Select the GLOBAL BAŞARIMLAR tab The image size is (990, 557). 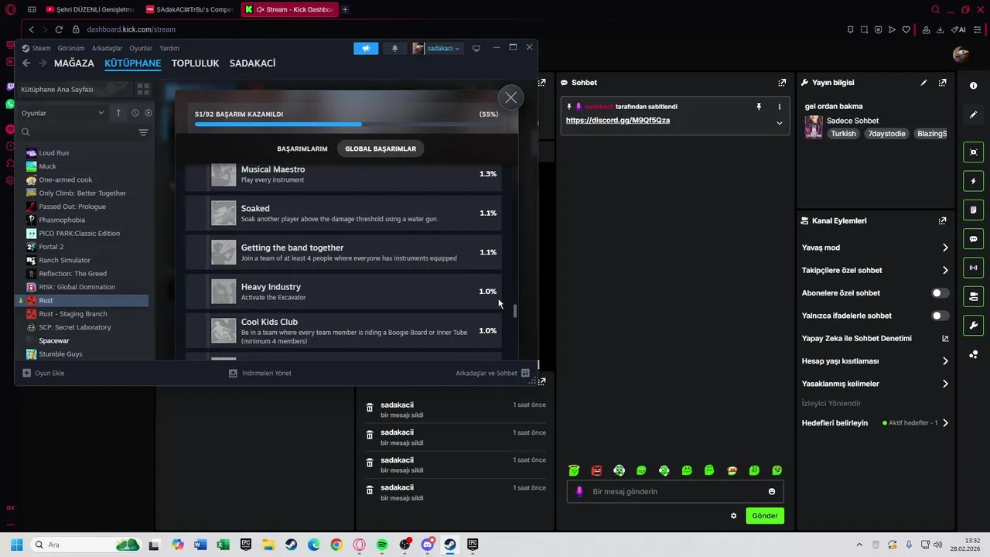381,149
